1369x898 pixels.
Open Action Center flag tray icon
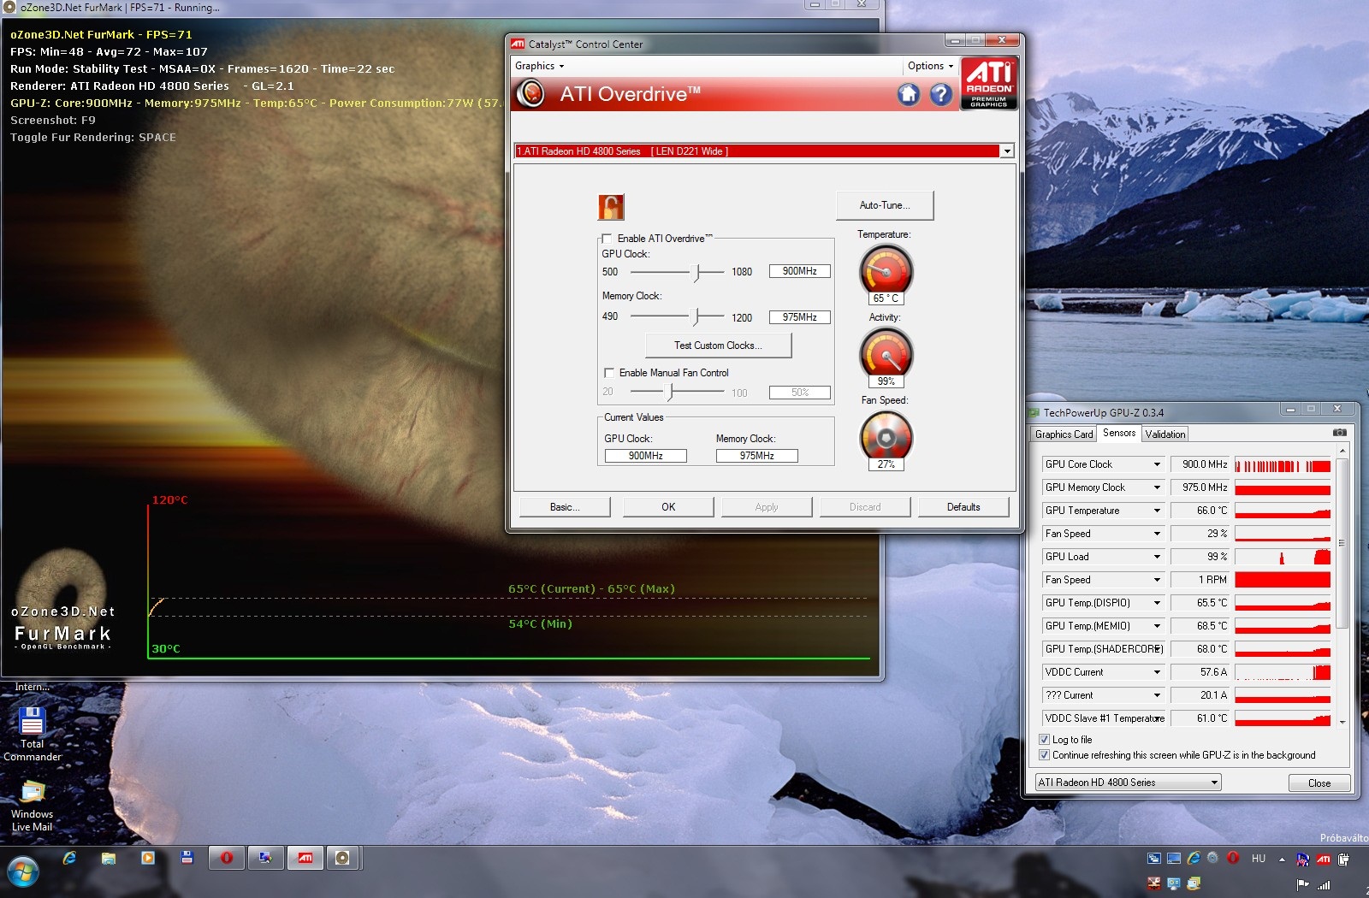(1303, 884)
